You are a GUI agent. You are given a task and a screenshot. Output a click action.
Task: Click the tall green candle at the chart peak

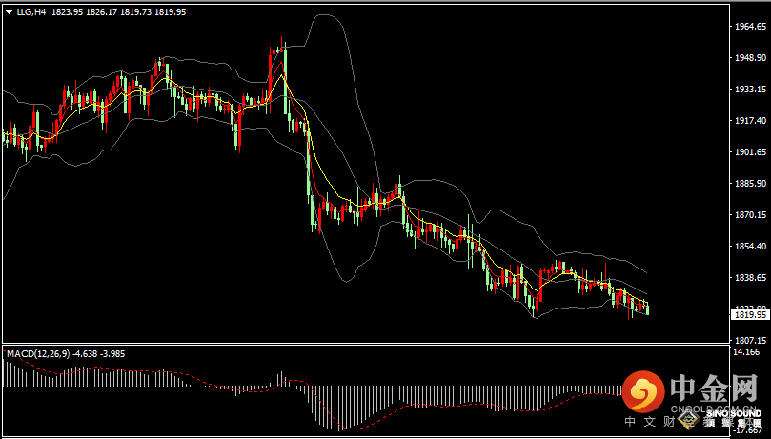pos(284,81)
